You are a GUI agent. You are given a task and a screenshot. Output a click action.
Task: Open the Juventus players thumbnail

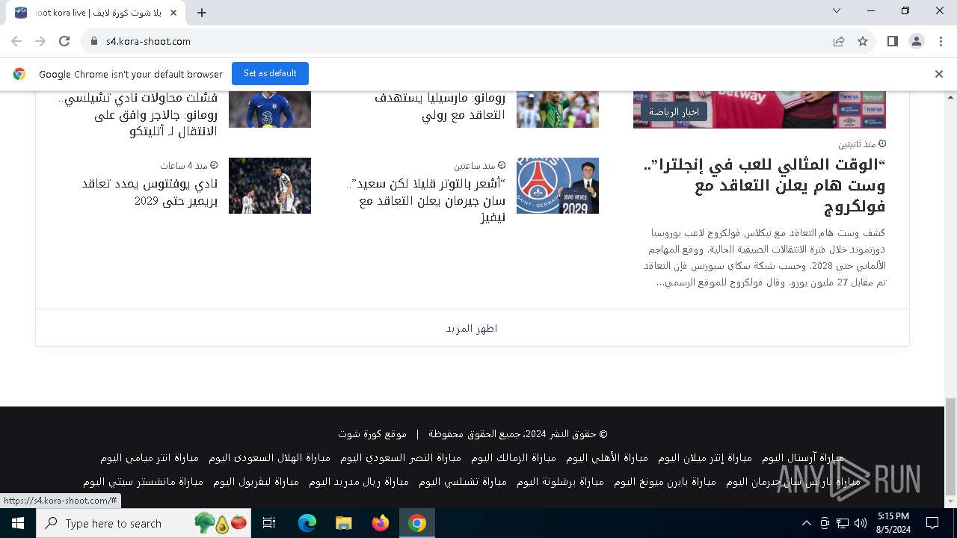270,185
